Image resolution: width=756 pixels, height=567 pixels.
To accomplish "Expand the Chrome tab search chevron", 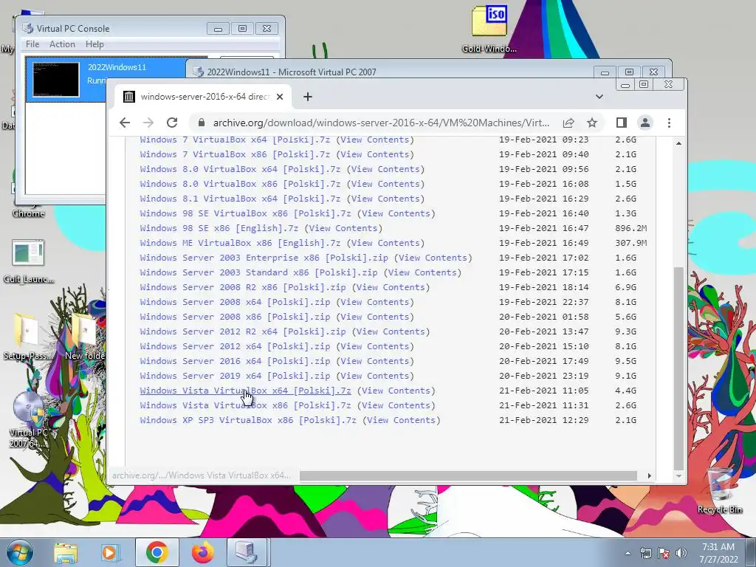I will point(599,97).
